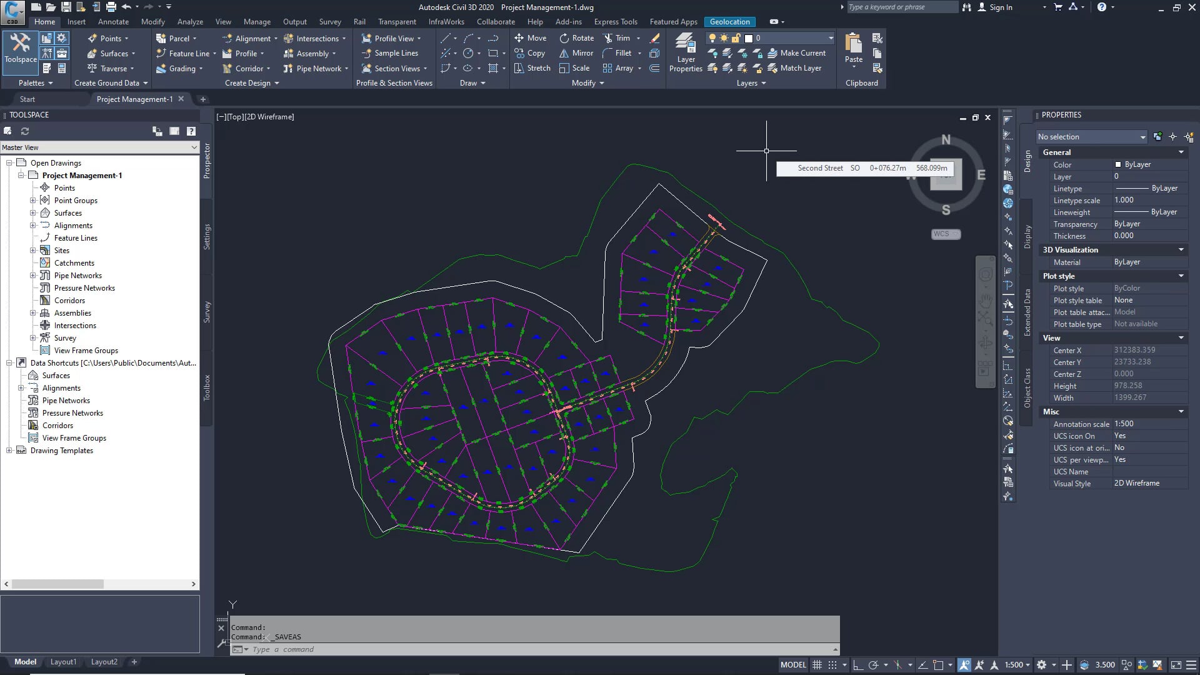1200x675 pixels.
Task: Click the layer color swatch in Layers dropdown
Action: pos(749,38)
